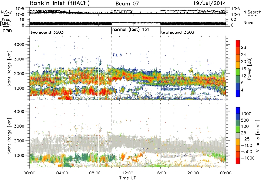Click the 'Beam 07' label
Screen dimensions: 261x180
click(x=127, y=4)
